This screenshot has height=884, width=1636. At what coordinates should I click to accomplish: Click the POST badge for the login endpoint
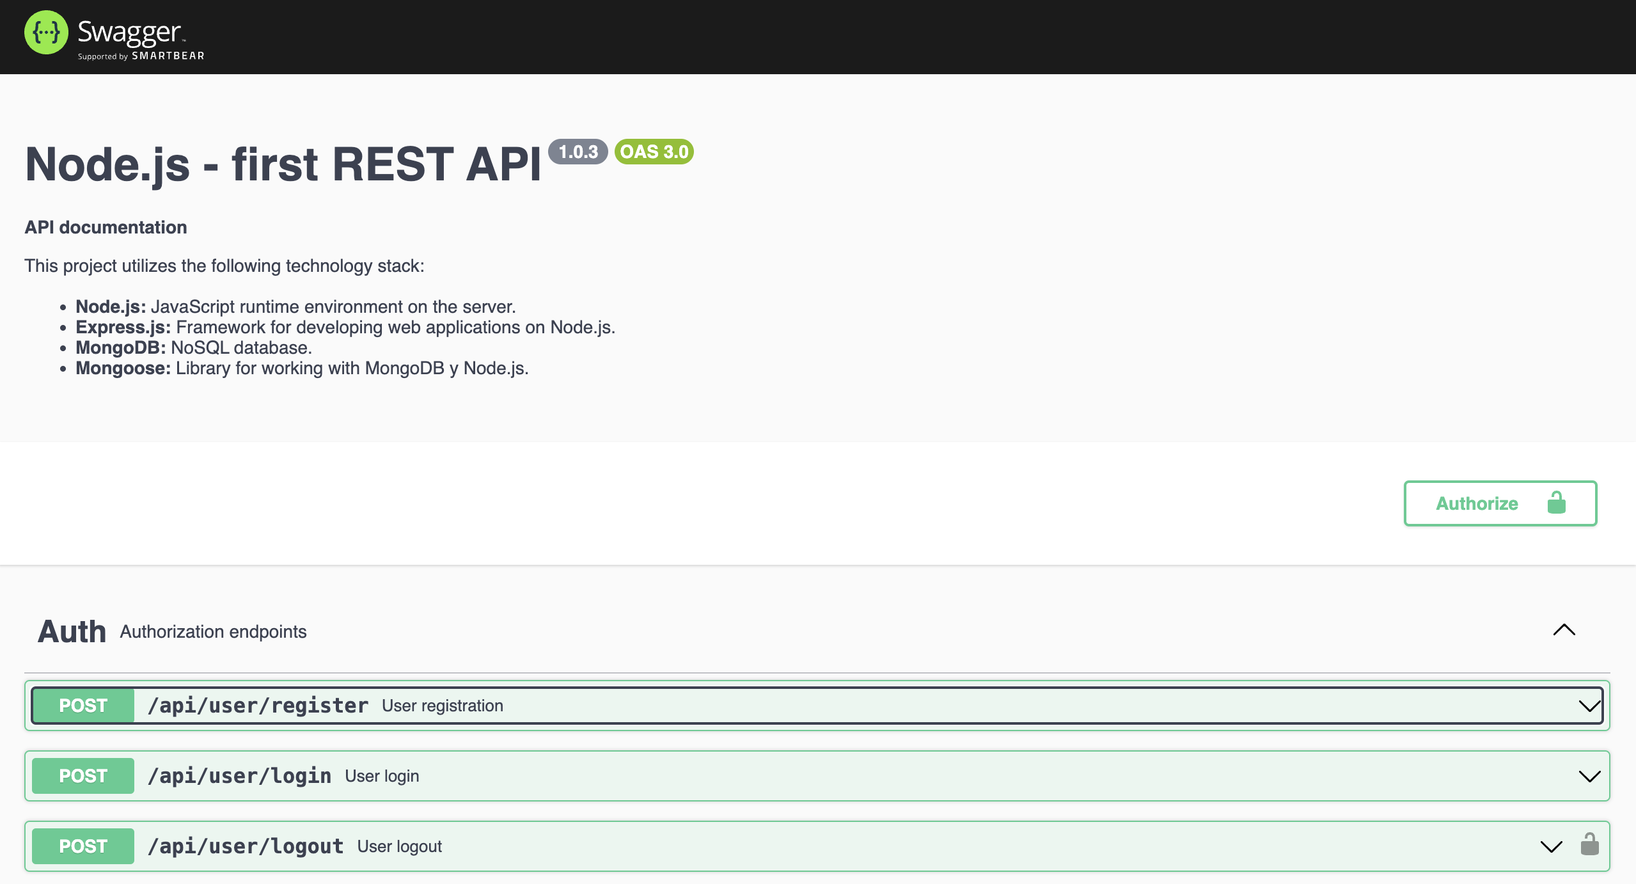(x=83, y=776)
